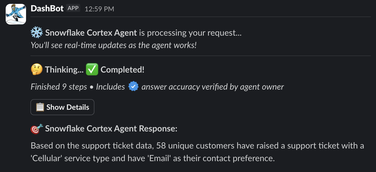Click the 'Completed!' status label
This screenshot has width=376, height=172.
(x=122, y=70)
